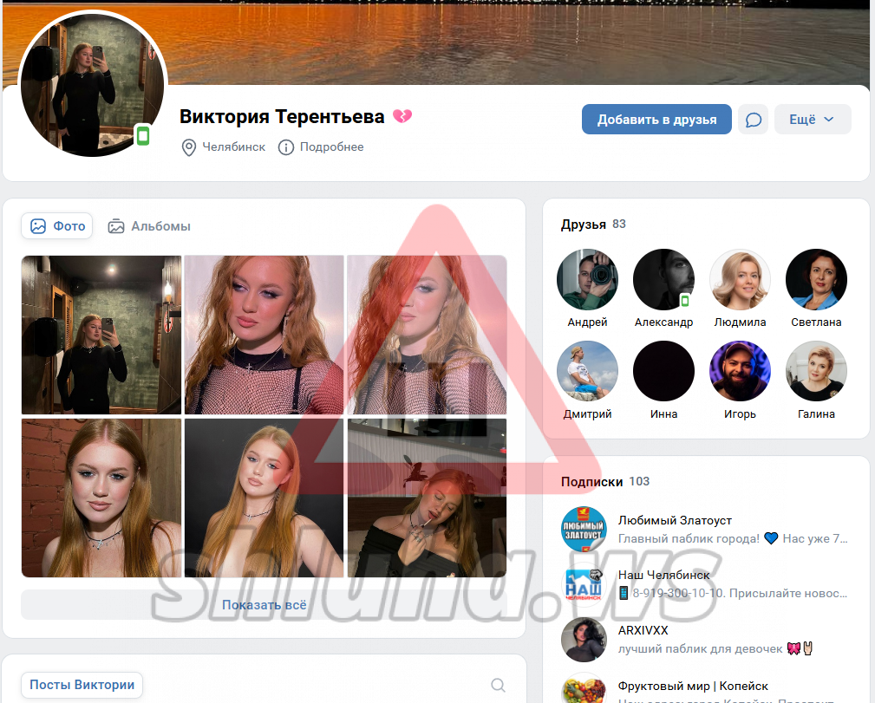875x703 pixels.
Task: Open ARXIVXX community avatar
Action: click(584, 640)
